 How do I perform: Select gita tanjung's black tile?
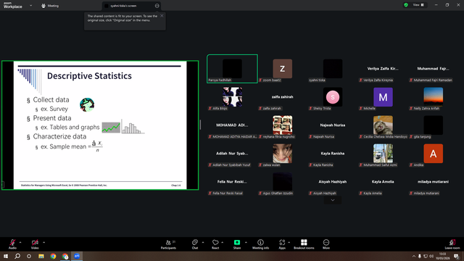(434, 125)
